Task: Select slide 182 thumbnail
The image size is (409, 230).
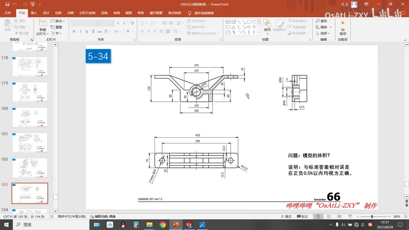Action: coord(30,168)
